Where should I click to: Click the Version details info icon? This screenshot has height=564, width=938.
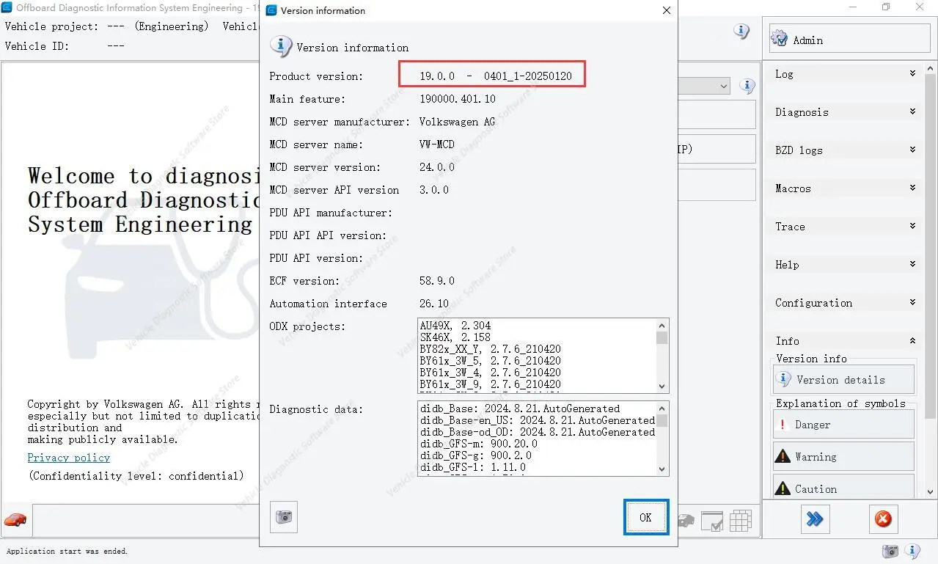(783, 379)
